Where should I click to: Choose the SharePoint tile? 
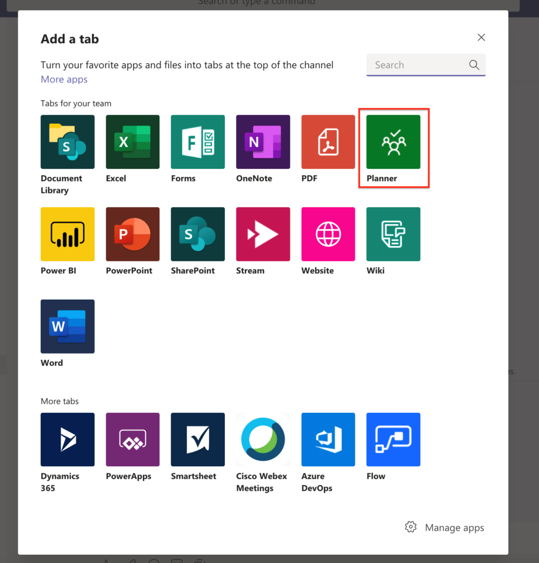click(197, 234)
